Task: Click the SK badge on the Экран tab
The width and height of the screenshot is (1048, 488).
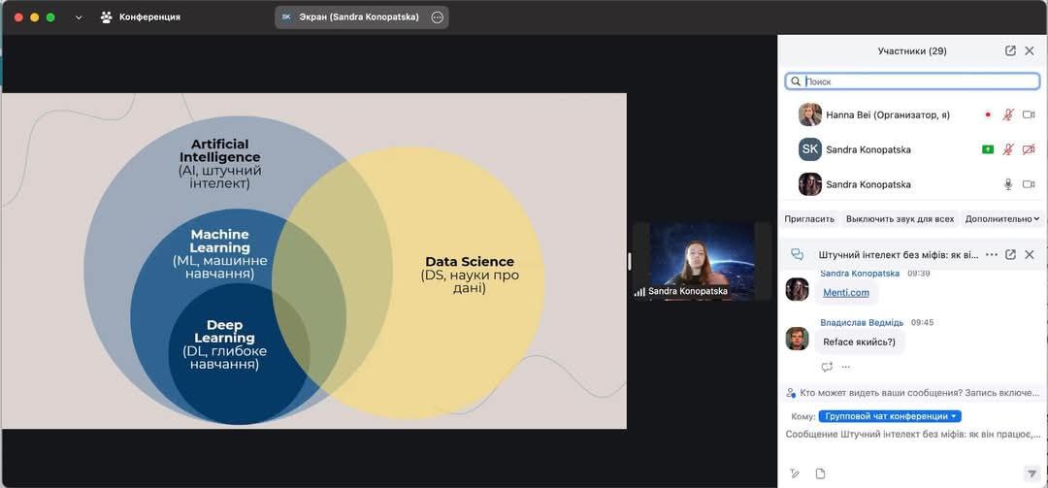Action: (x=286, y=17)
